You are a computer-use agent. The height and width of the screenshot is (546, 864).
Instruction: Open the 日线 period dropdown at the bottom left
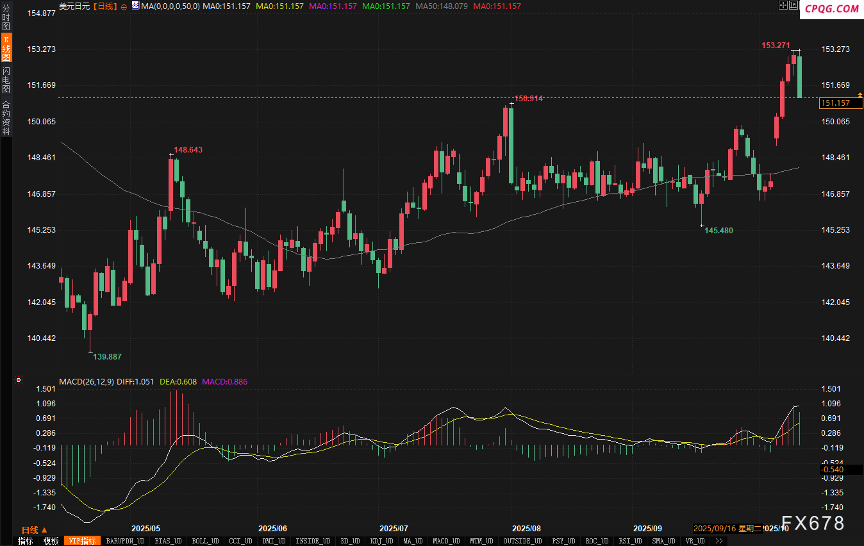point(34,530)
